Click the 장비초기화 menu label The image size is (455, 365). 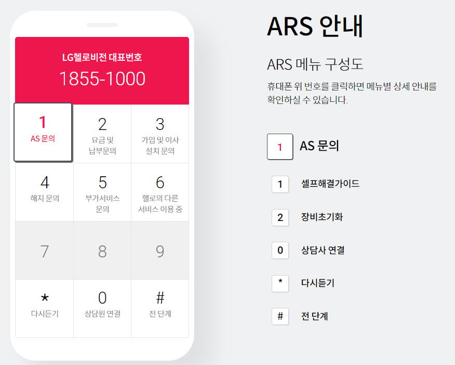[x=322, y=217]
